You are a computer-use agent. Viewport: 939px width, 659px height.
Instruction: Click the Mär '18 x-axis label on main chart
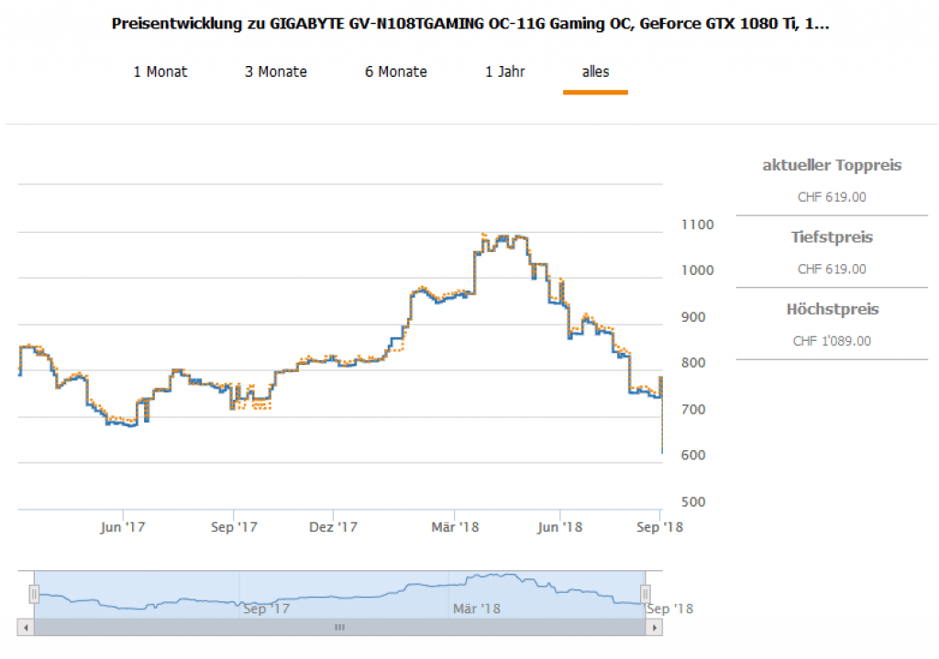click(457, 527)
